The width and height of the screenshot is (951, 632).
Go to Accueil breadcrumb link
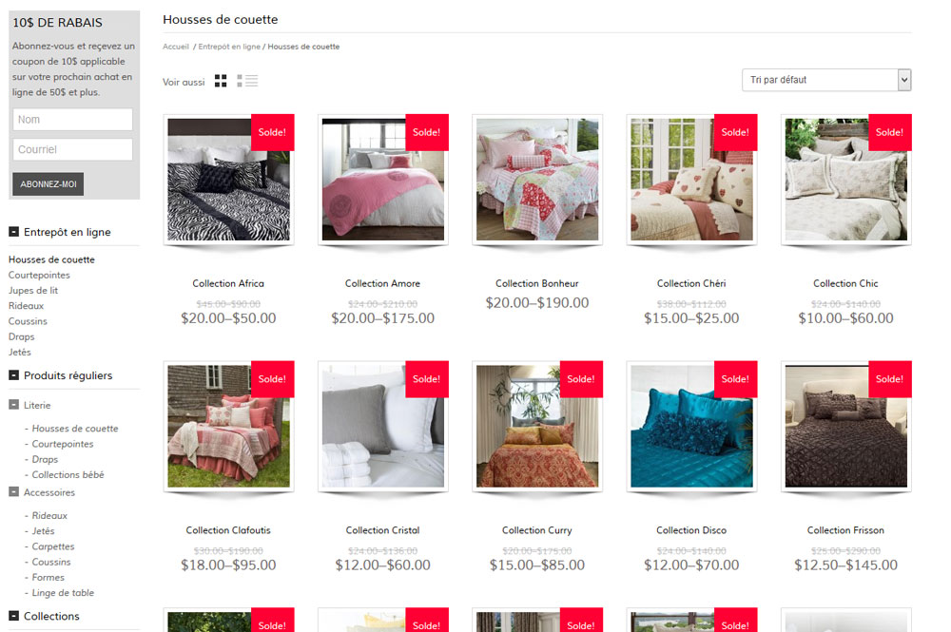176,47
